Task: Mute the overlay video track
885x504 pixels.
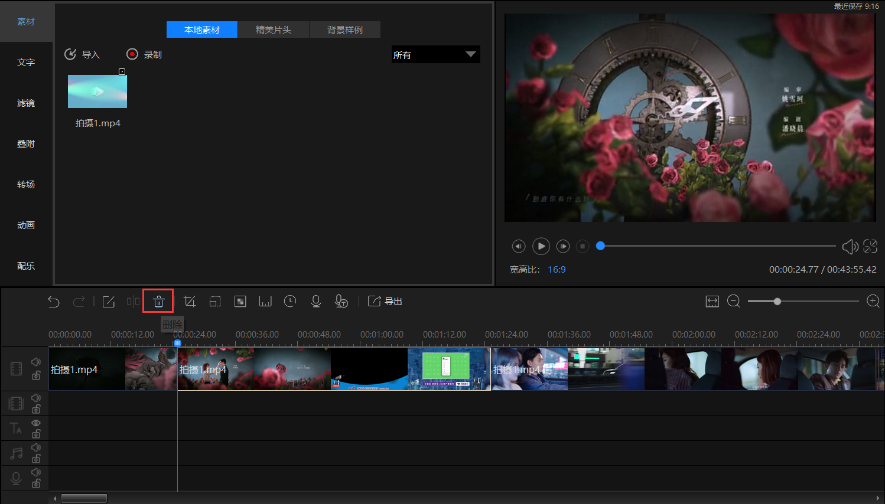Action: tap(36, 398)
